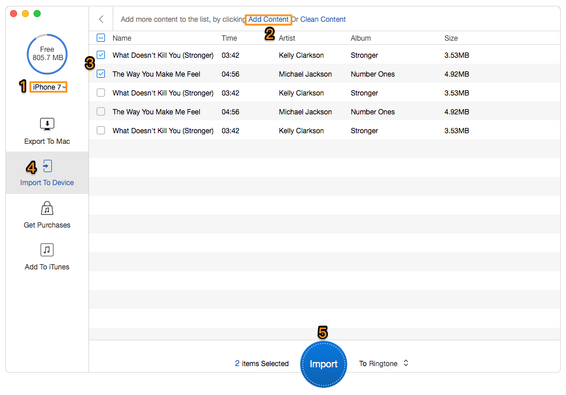Open Get Purchases label in sidebar
Screen dimensions: 566x395
(47, 225)
